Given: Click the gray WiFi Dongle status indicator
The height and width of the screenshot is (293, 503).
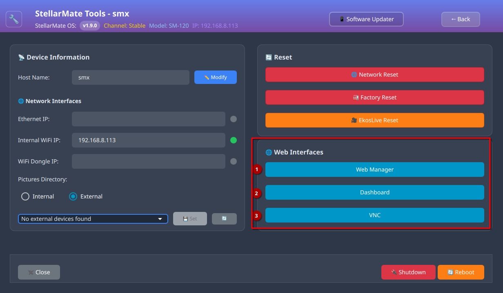Looking at the screenshot, I should (x=234, y=161).
